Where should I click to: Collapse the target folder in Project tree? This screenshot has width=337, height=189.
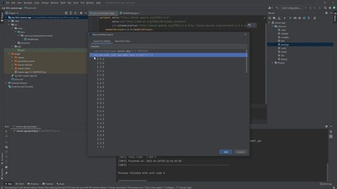pos(9,54)
